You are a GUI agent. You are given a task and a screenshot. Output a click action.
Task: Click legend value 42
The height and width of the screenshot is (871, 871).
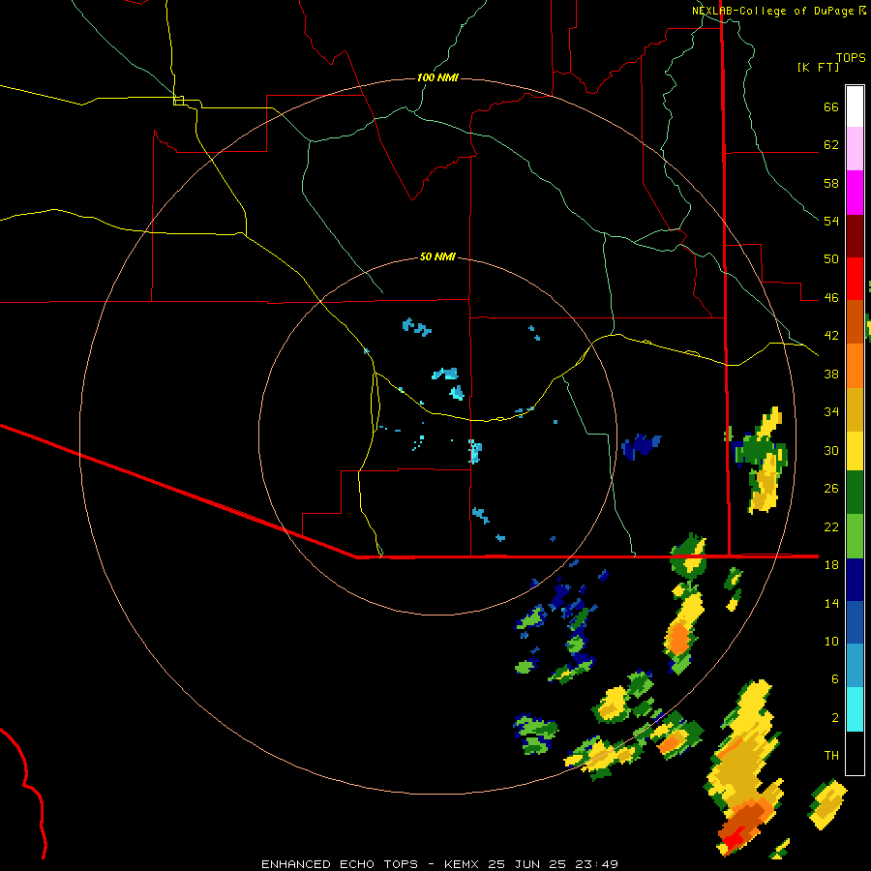(831, 335)
